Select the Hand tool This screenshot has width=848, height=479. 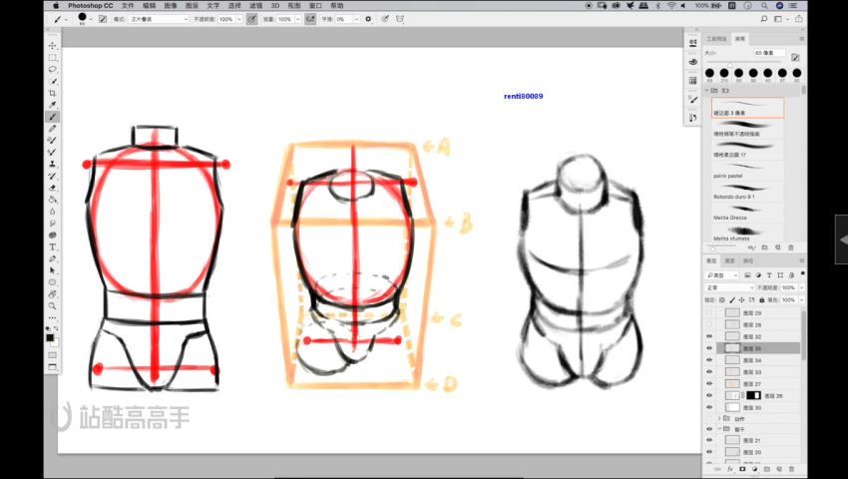(53, 294)
